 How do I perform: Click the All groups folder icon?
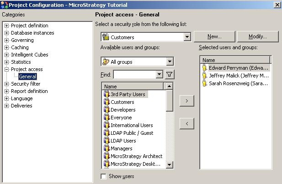(x=106, y=62)
